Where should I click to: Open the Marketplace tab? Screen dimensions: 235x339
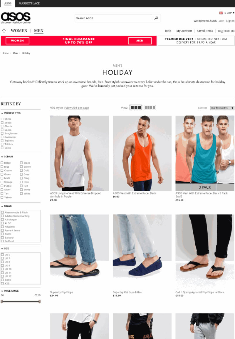(29, 4)
